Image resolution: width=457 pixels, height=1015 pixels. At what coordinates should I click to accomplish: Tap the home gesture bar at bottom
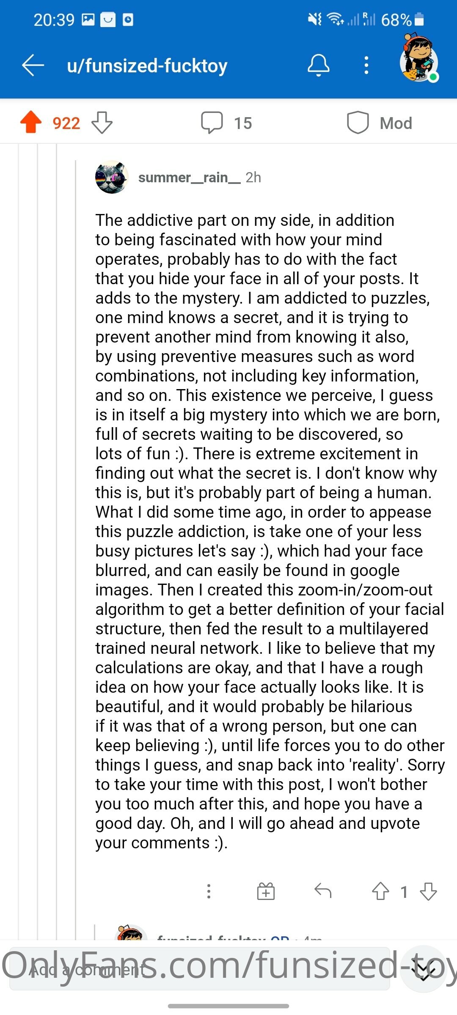tap(228, 1006)
